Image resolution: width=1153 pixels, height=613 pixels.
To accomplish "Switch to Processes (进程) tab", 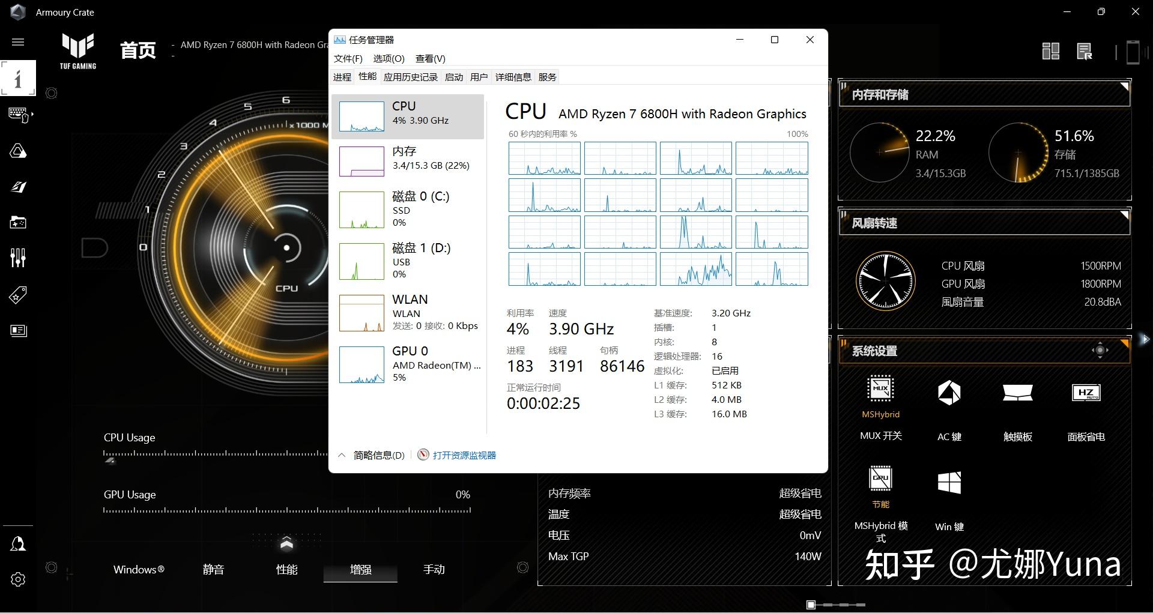I will tap(342, 77).
